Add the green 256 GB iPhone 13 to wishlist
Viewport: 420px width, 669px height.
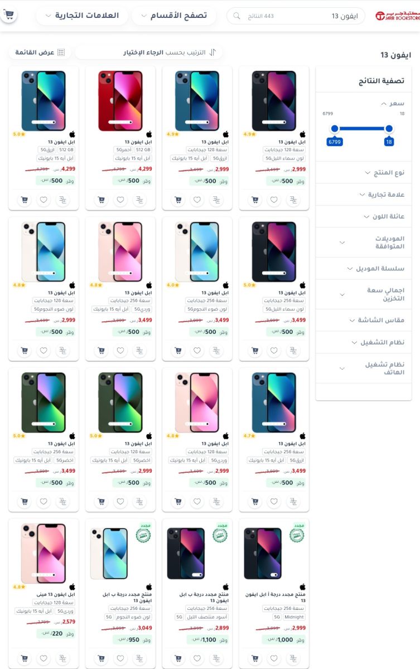pyautogui.click(x=43, y=501)
